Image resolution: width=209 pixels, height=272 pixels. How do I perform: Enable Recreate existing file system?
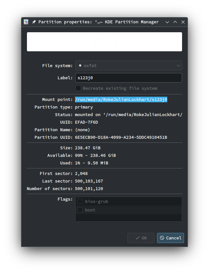click(x=78, y=88)
